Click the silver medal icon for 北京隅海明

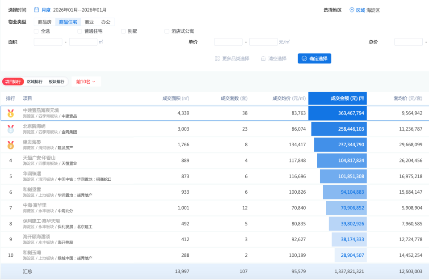(x=10, y=129)
